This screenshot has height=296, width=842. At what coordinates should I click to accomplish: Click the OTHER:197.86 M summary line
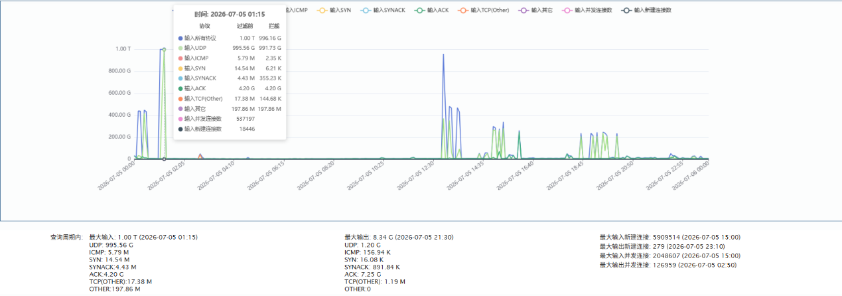[x=115, y=289]
